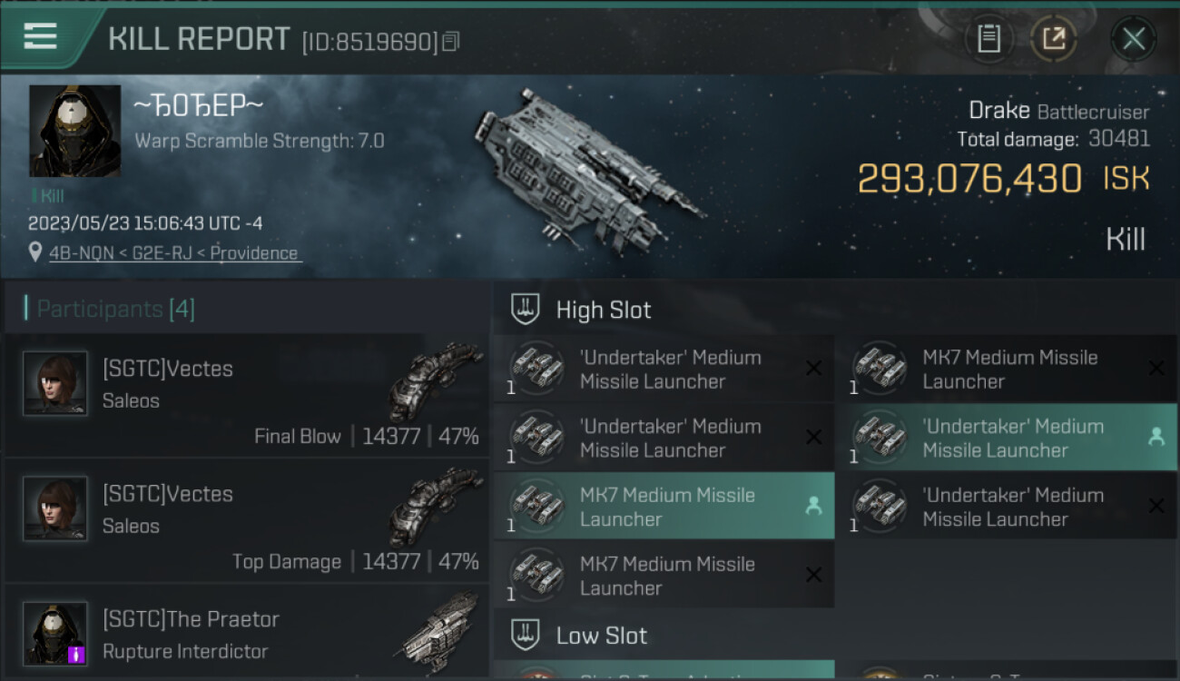Image resolution: width=1180 pixels, height=681 pixels.
Task: Click the person icon on the highlighted MK7 launcher
Action: (x=813, y=507)
